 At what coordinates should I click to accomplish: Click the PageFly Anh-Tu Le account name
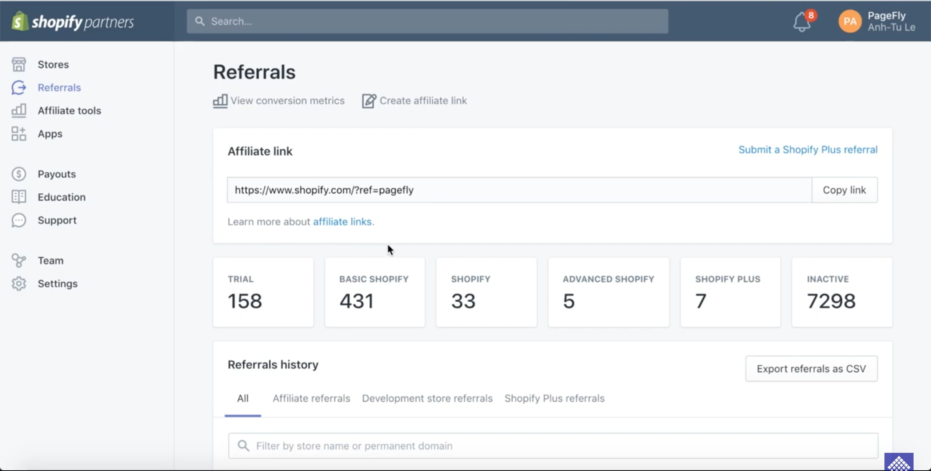coord(891,21)
